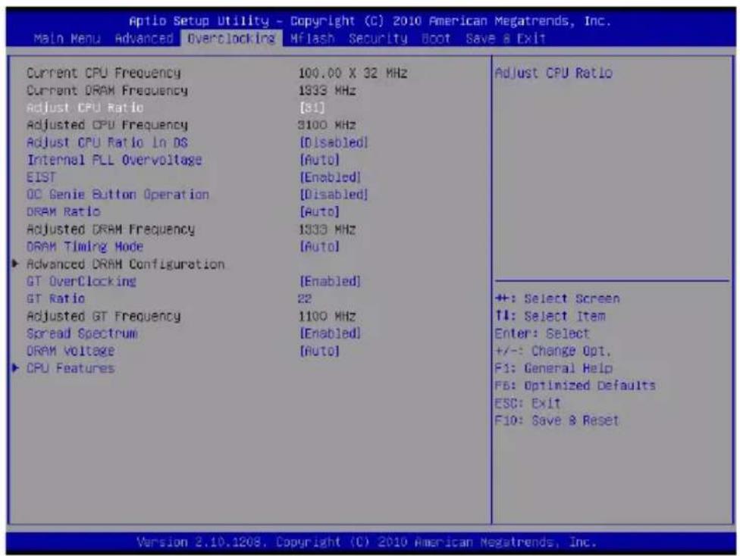Click the 3100 MHz value

(327, 126)
